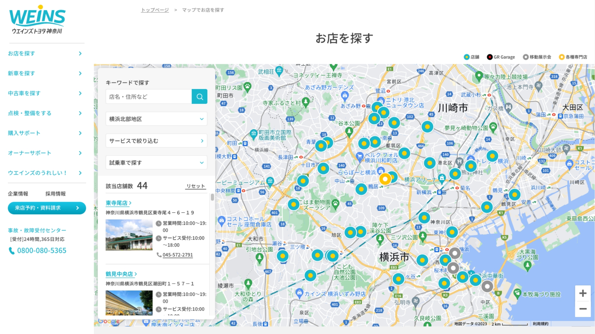This screenshot has width=595, height=334.
Task: Click the store list scrollbar handle
Action: click(212, 197)
